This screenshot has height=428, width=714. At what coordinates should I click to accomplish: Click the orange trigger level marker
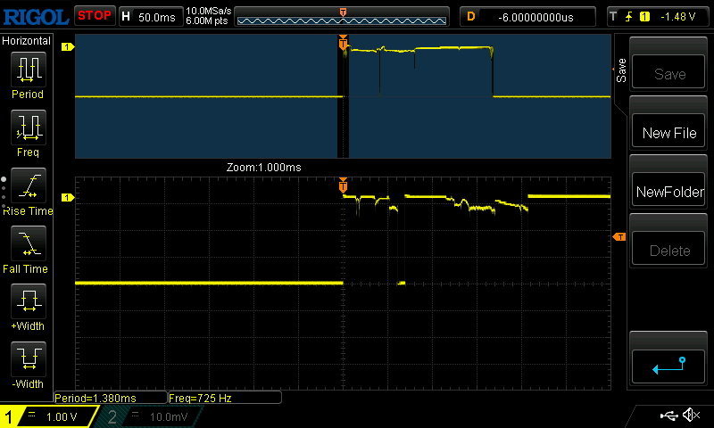(x=619, y=236)
